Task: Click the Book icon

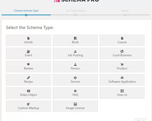Action: point(75,38)
